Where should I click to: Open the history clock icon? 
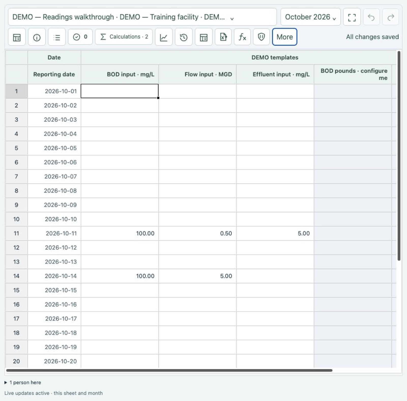(x=184, y=37)
